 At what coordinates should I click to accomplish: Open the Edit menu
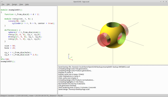coord(8,4)
